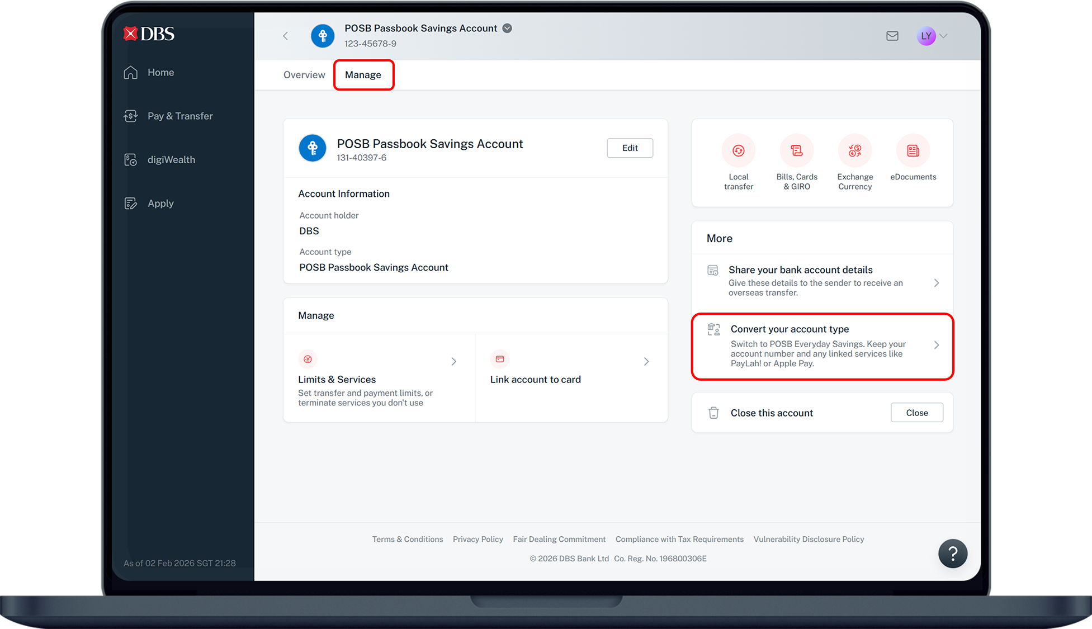Screen dimensions: 1092x629
Task: Go back using the left arrow
Action: click(285, 36)
